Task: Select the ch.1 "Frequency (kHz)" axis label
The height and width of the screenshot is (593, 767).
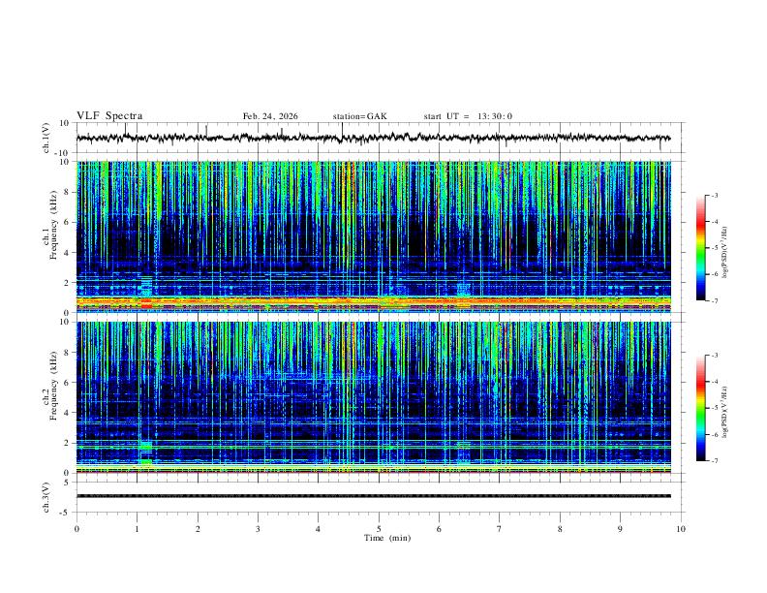Action: [53, 225]
